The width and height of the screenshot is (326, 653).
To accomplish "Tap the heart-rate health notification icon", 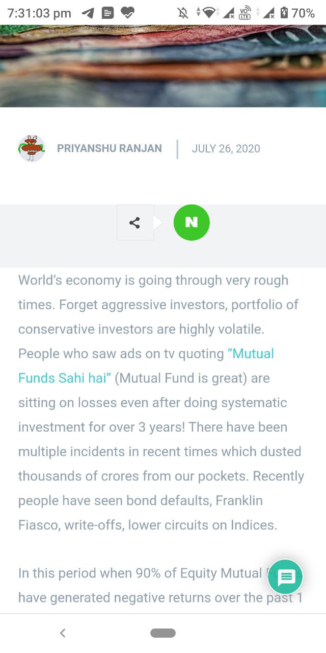I will pos(127,13).
